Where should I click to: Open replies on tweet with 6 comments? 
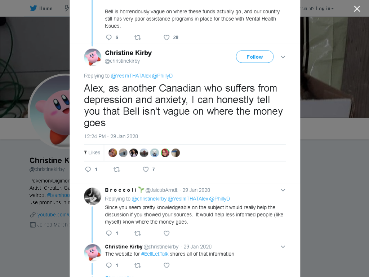coord(109,38)
